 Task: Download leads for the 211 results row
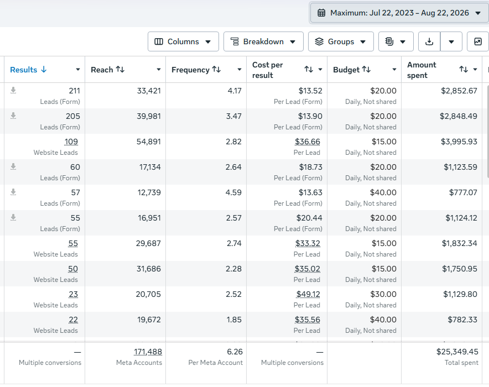pyautogui.click(x=13, y=90)
